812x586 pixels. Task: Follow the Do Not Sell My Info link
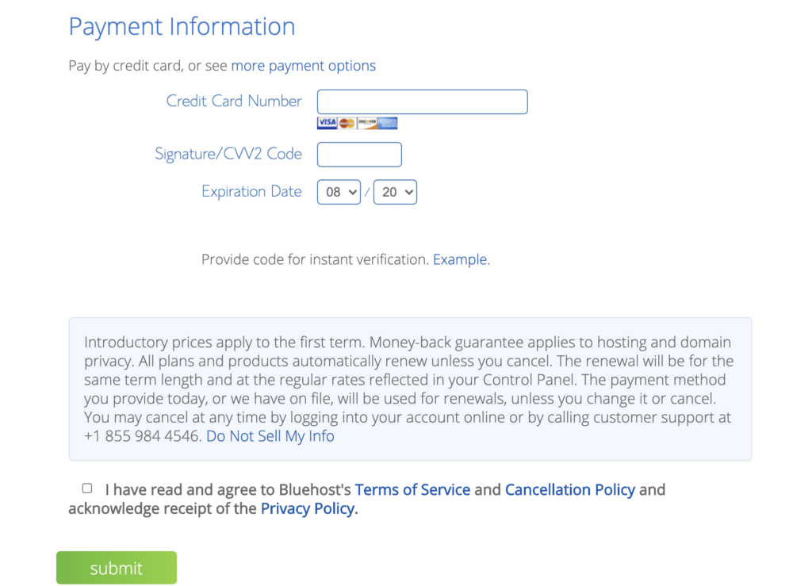(270, 436)
